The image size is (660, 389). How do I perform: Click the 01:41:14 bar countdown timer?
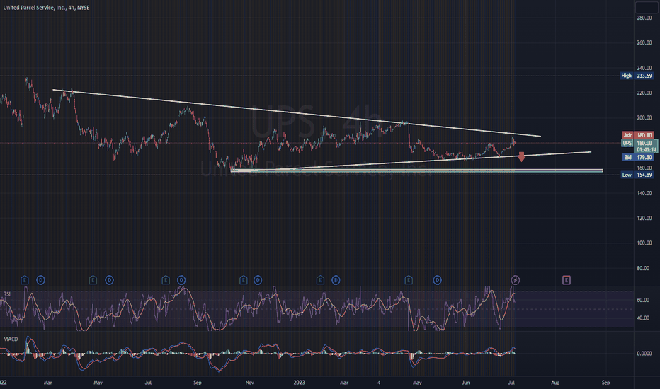click(x=646, y=150)
